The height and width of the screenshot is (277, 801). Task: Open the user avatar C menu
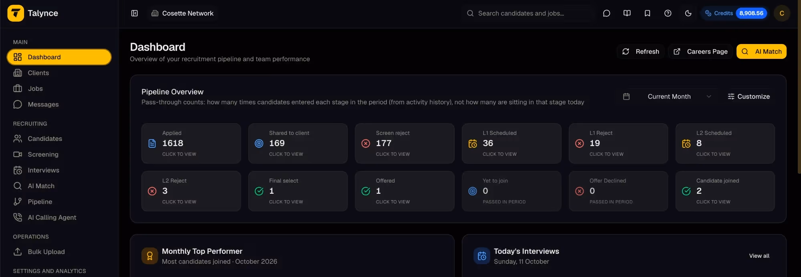click(781, 13)
